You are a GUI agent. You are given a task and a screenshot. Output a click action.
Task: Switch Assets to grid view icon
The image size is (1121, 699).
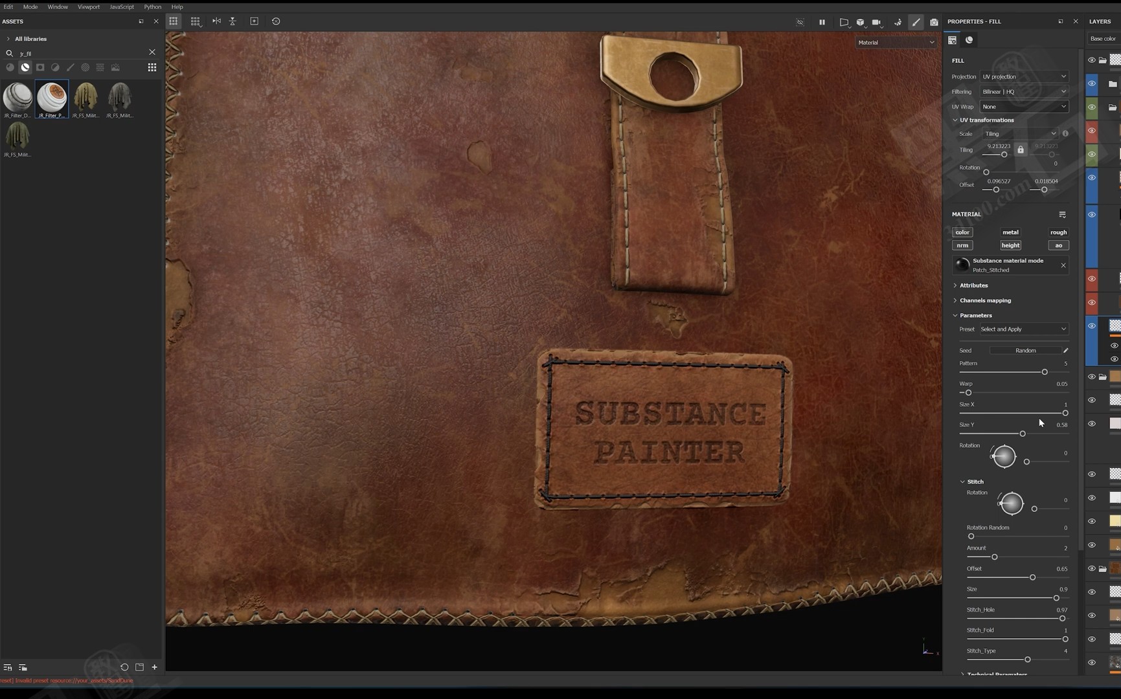point(152,67)
